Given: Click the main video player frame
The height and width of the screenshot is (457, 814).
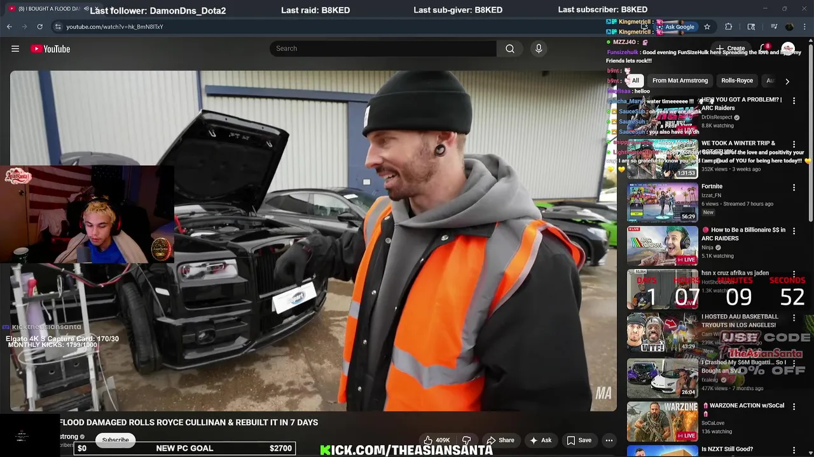Looking at the screenshot, I should pyautogui.click(x=313, y=241).
